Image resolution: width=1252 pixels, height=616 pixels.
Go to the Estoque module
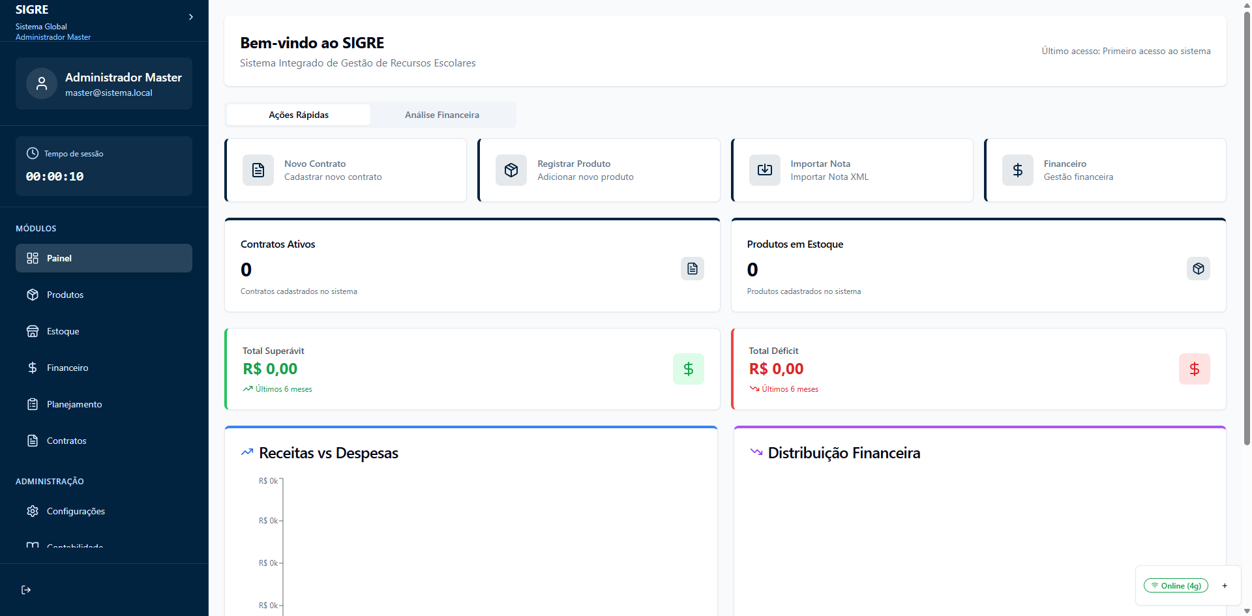tap(63, 331)
